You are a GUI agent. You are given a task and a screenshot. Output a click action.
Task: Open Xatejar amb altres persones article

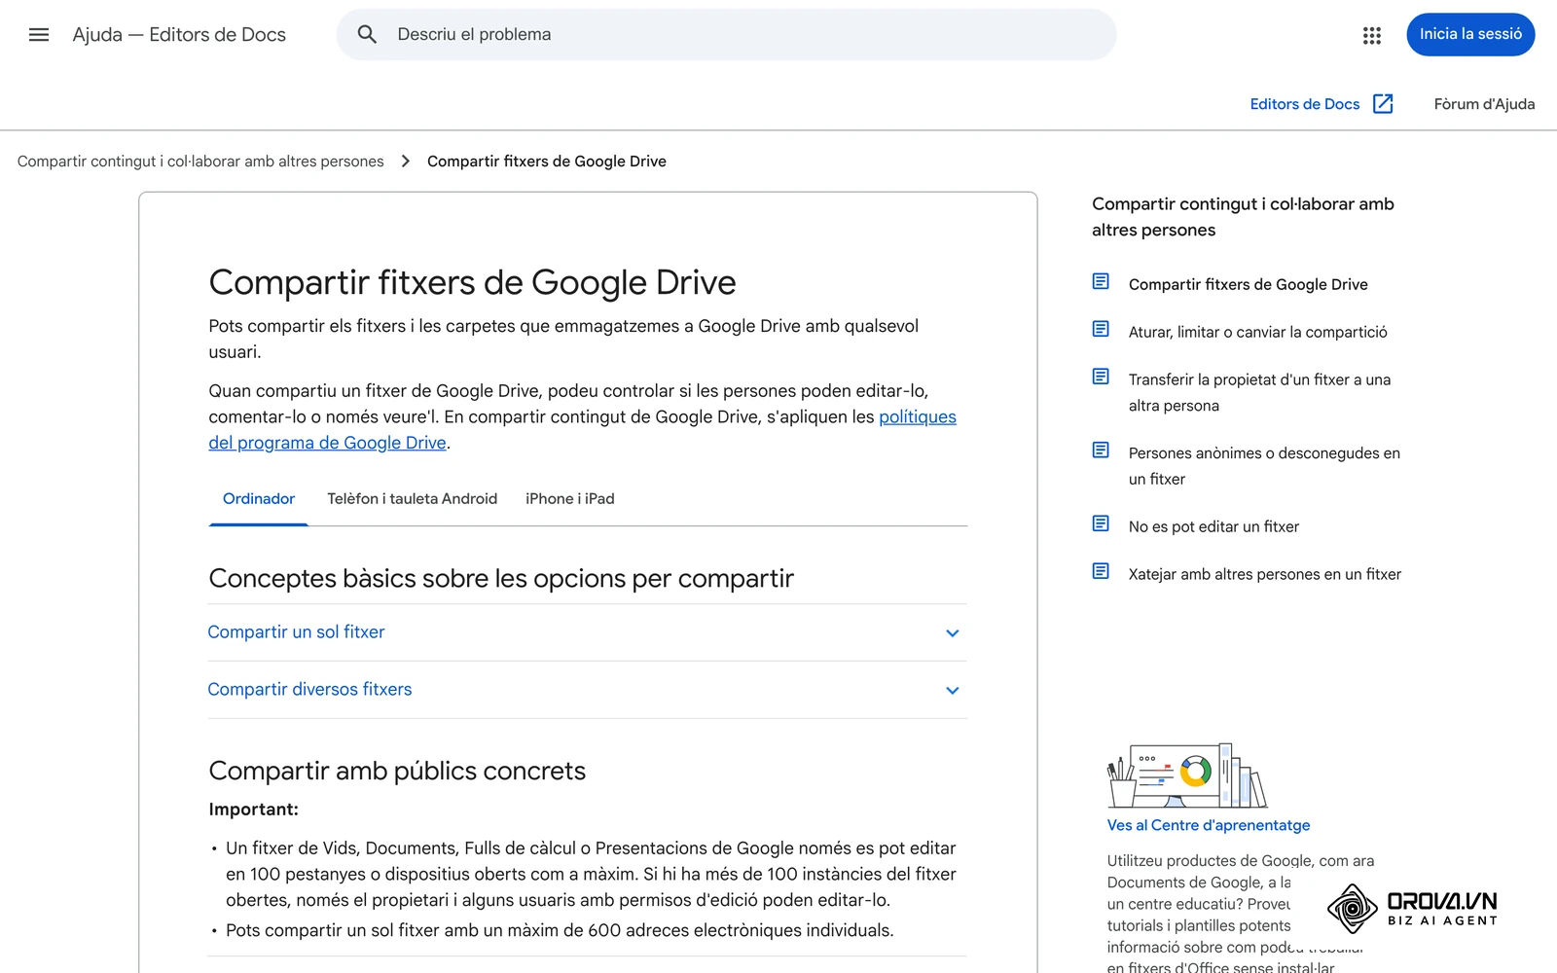[1264, 574]
